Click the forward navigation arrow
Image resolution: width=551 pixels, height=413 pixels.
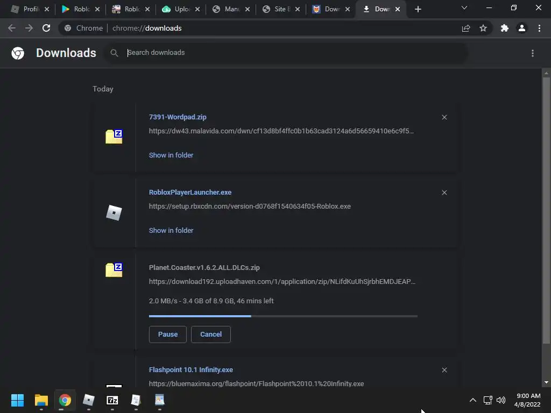[29, 28]
